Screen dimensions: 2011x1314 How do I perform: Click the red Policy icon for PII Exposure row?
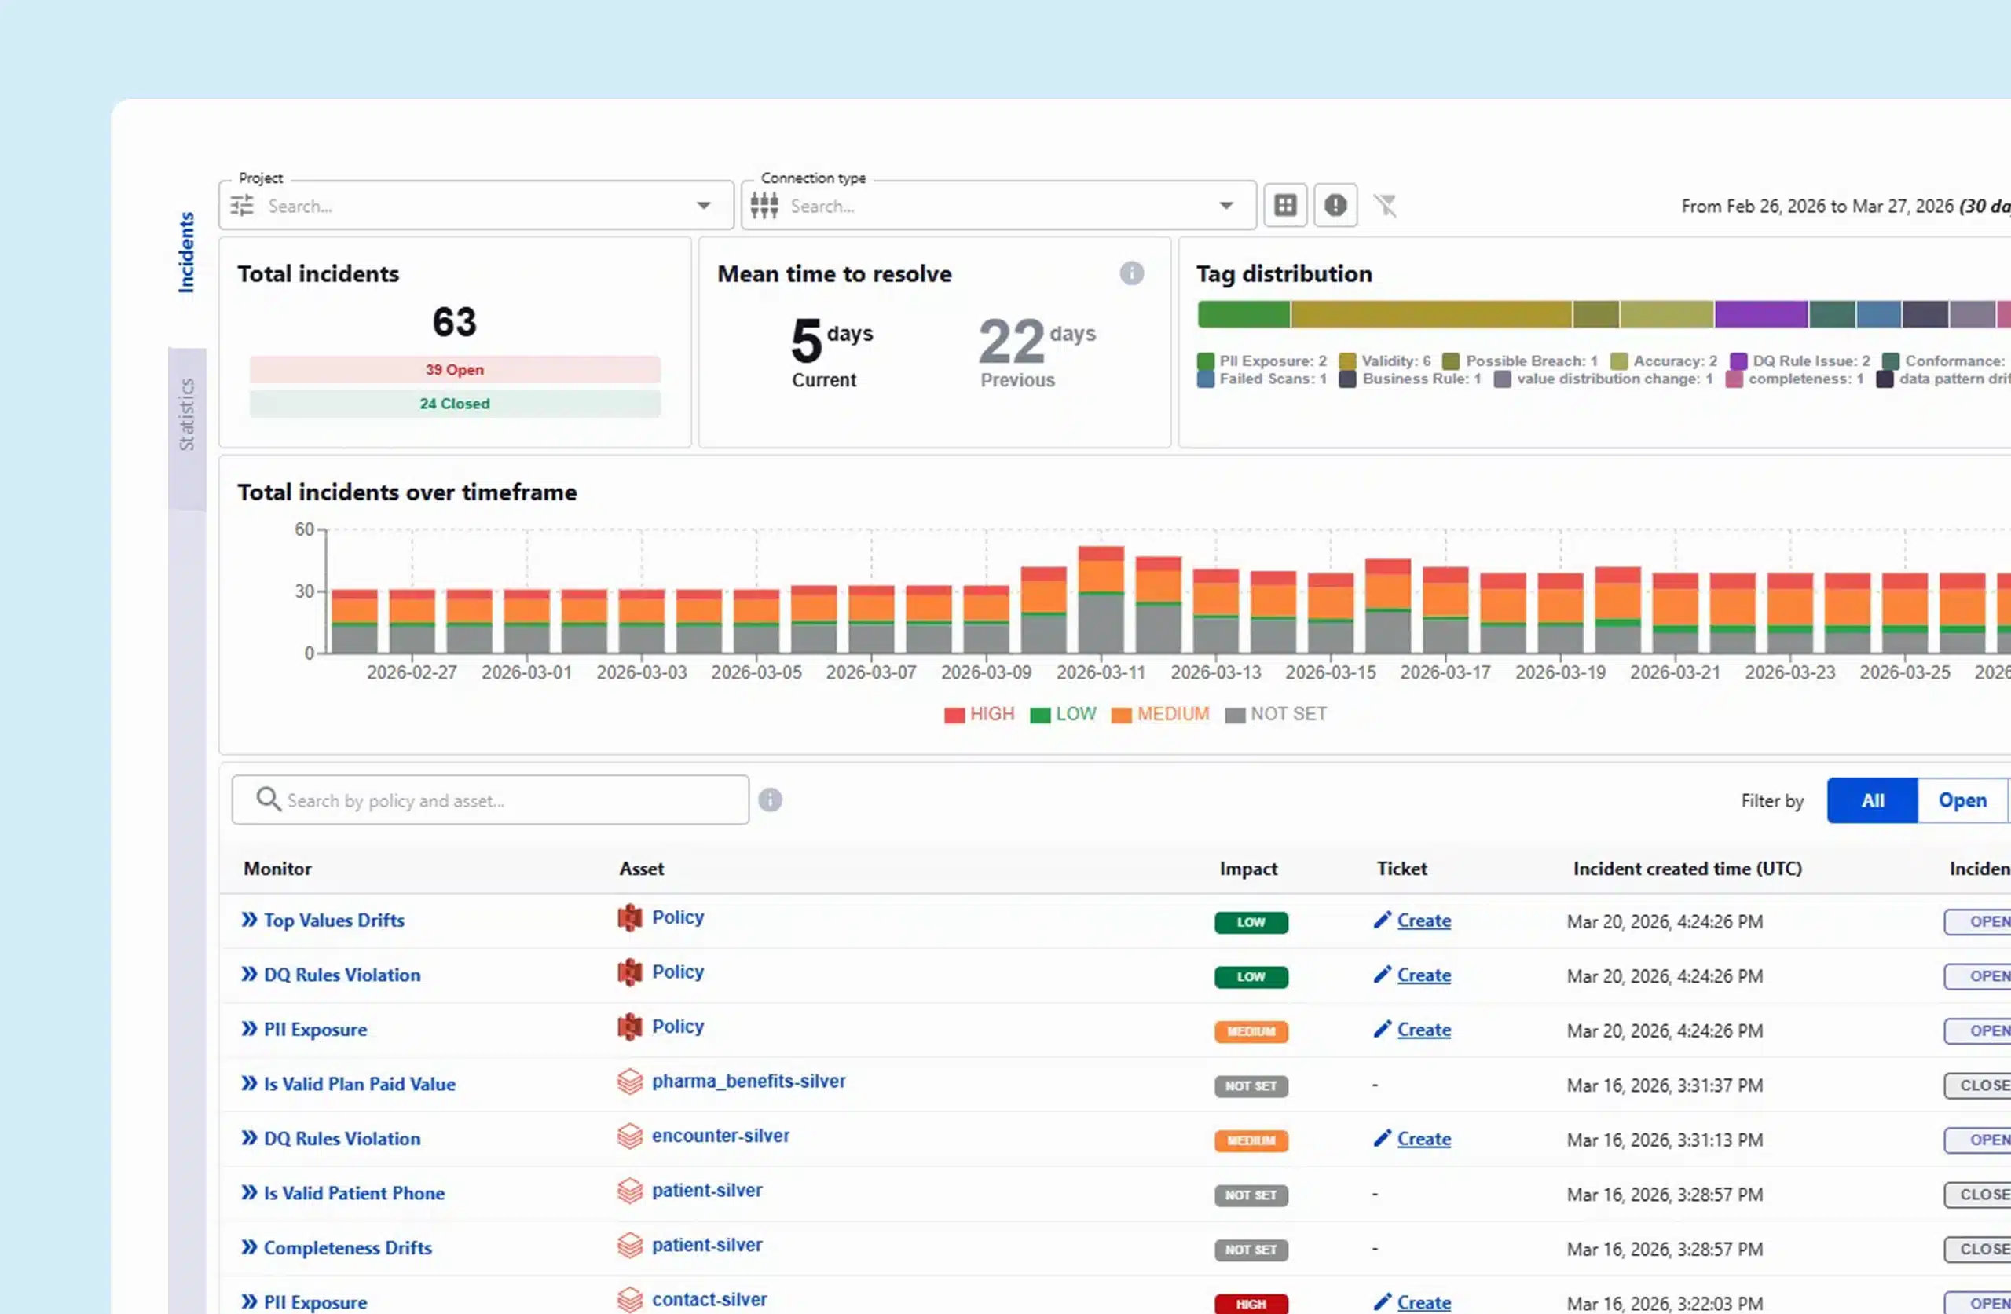coord(630,1027)
